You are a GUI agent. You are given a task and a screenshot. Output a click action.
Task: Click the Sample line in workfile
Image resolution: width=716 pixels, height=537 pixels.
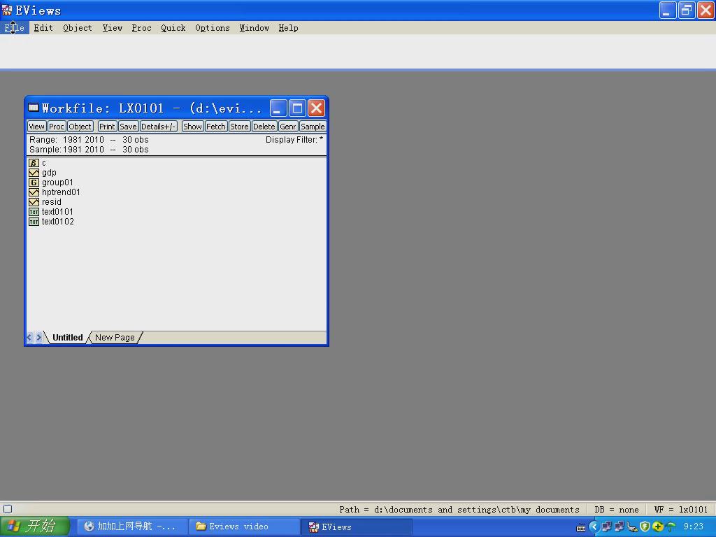(89, 150)
